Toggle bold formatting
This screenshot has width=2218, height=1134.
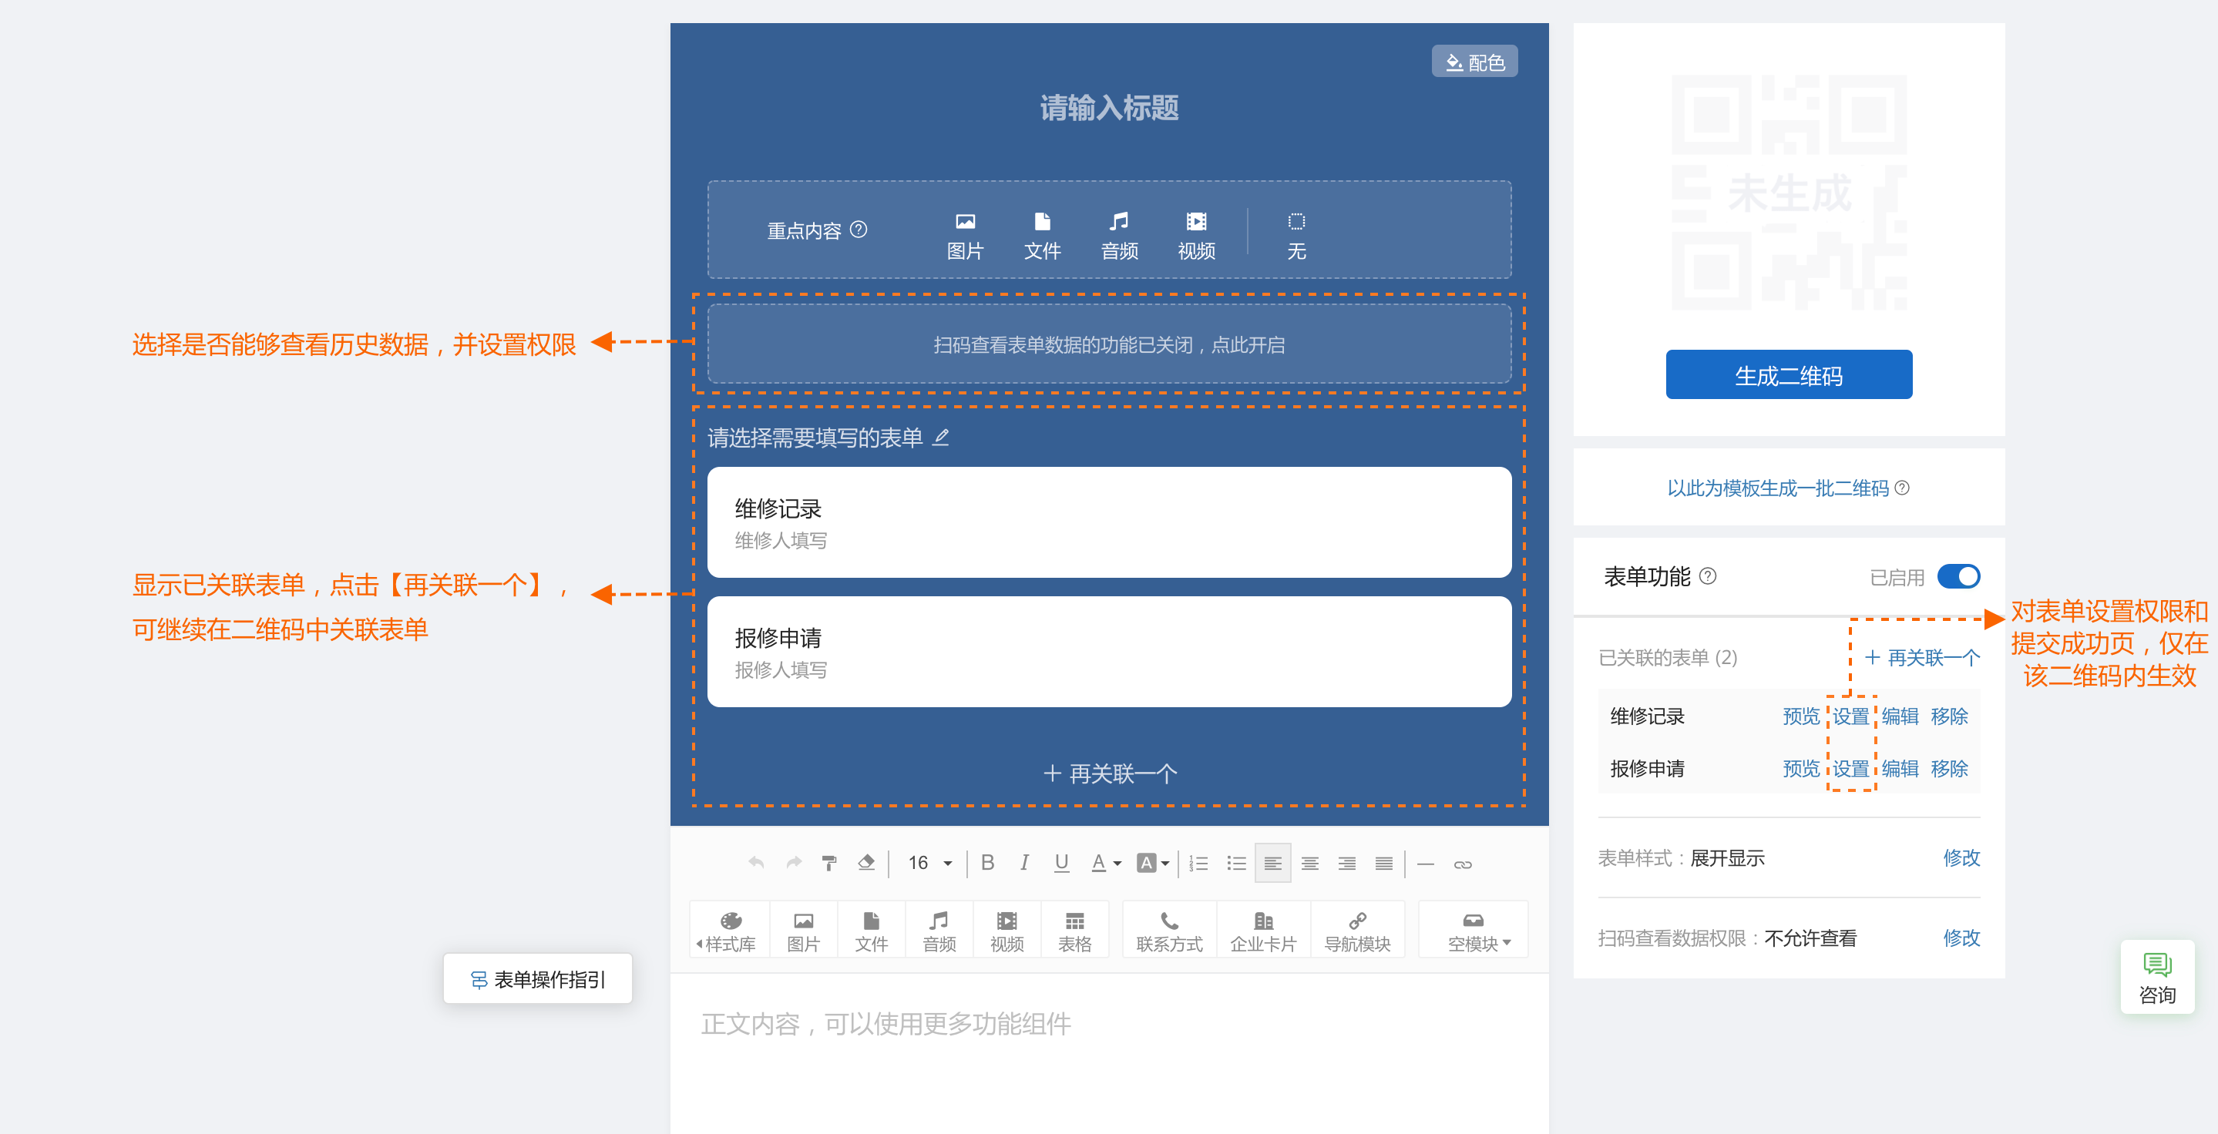click(x=987, y=862)
